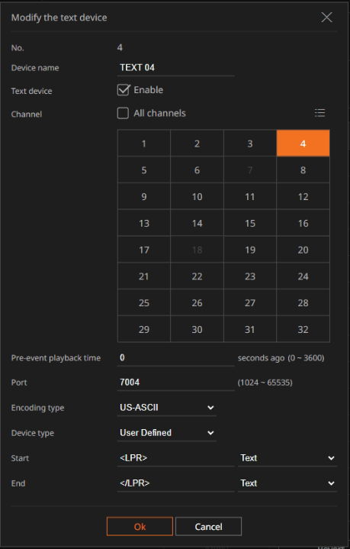Focus the Port field showing 7004
Screen dimensions: 350x549
175,383
